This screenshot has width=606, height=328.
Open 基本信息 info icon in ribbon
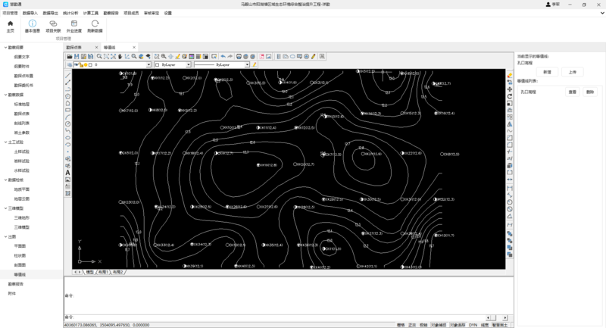coord(33,23)
